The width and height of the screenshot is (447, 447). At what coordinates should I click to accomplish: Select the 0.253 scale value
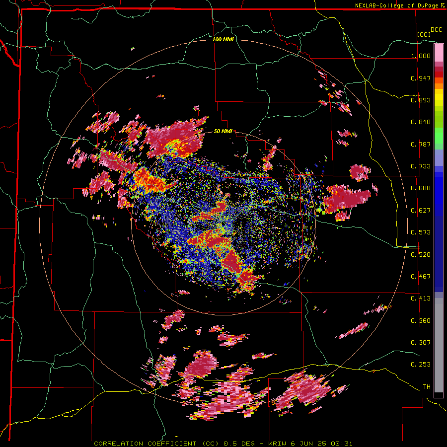pos(421,365)
